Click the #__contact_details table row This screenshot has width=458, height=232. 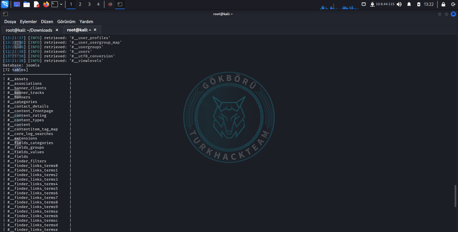(37, 106)
